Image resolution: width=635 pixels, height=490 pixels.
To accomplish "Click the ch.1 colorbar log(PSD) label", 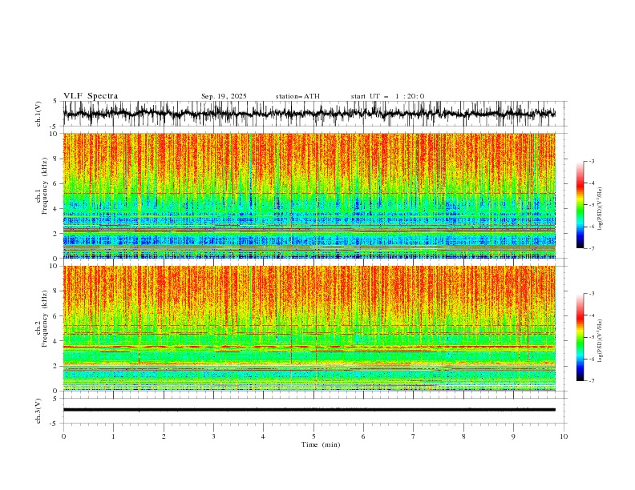I will (601, 209).
